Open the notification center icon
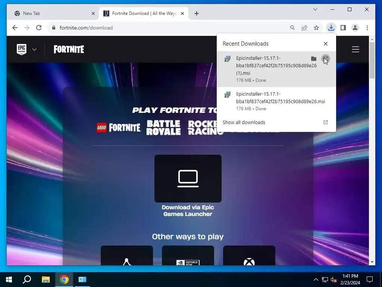 point(370,280)
